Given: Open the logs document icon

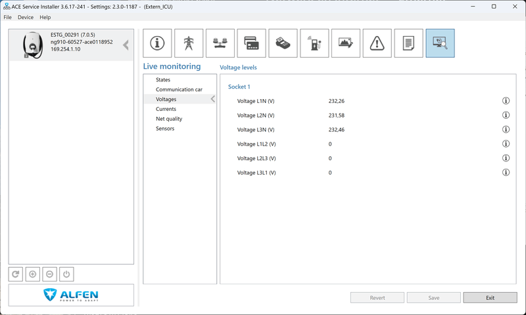Looking at the screenshot, I should click(408, 43).
